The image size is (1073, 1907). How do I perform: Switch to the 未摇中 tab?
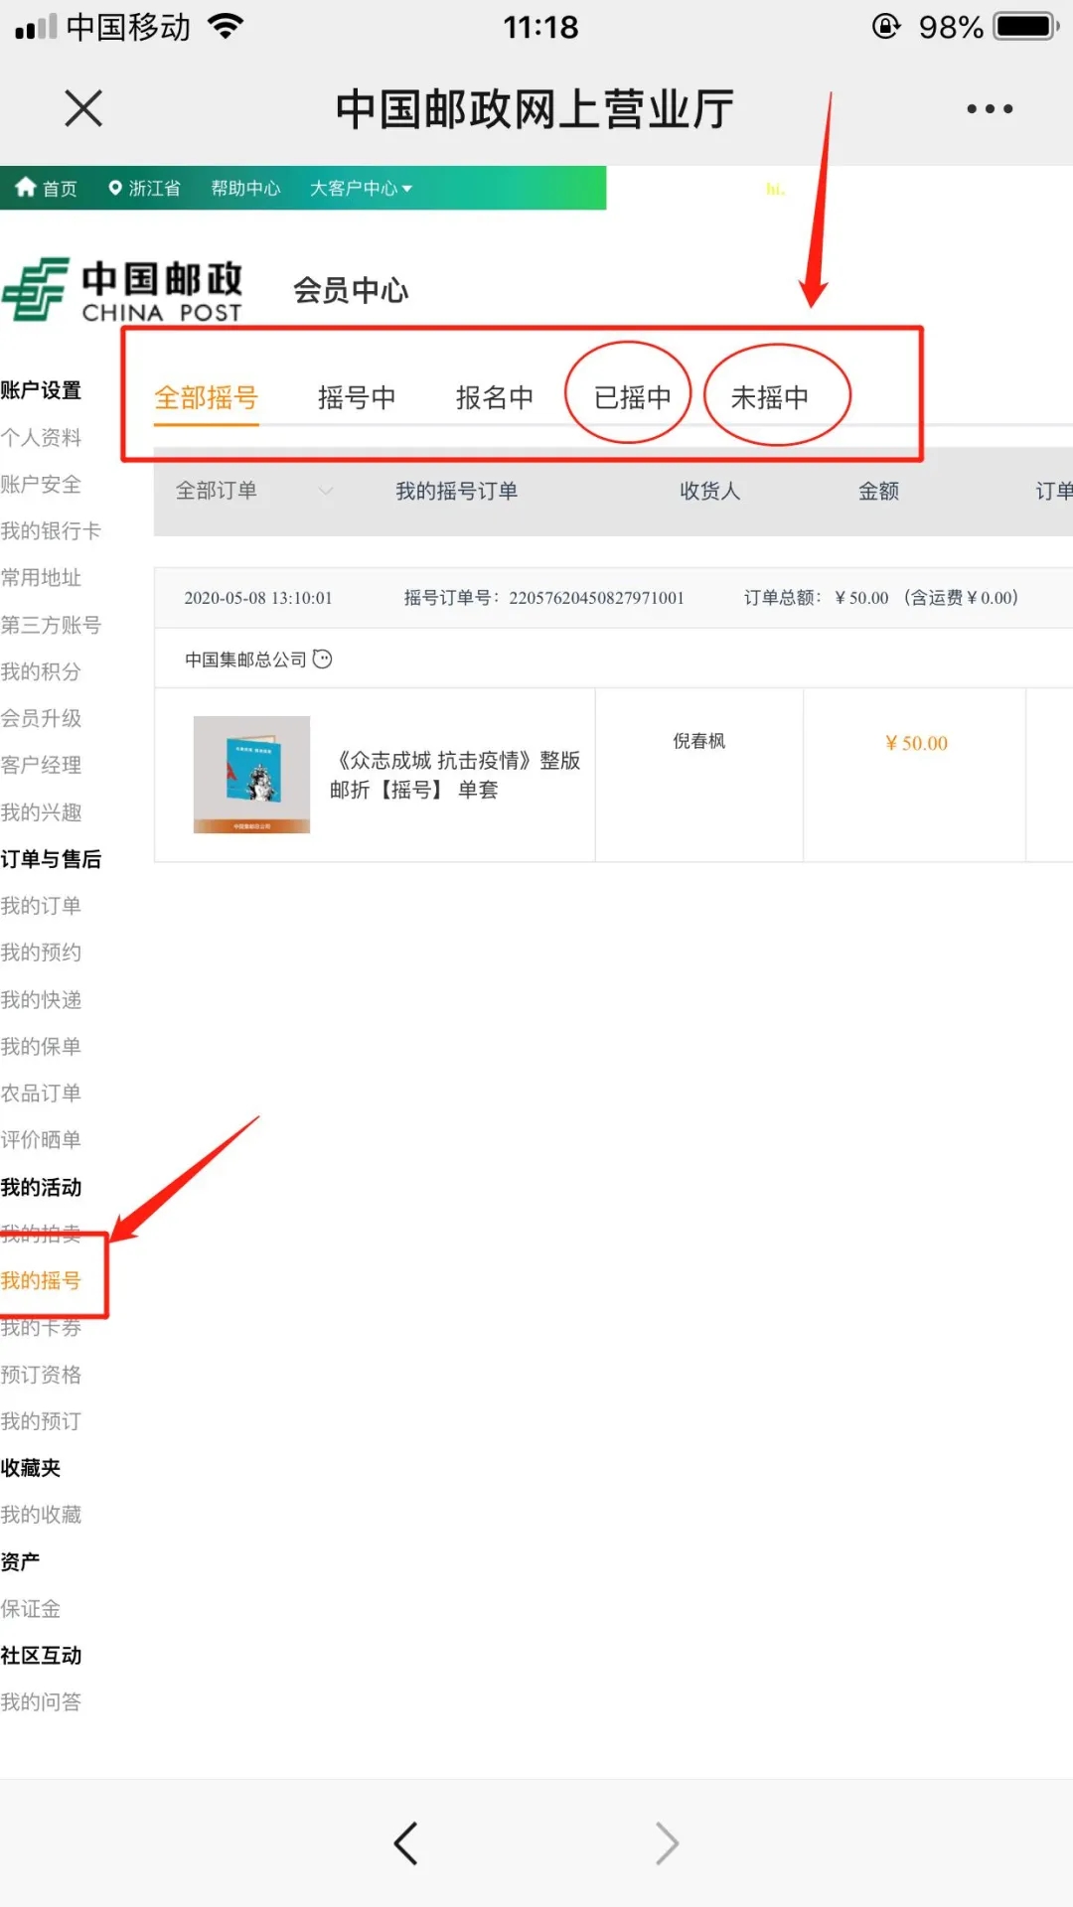pos(770,397)
